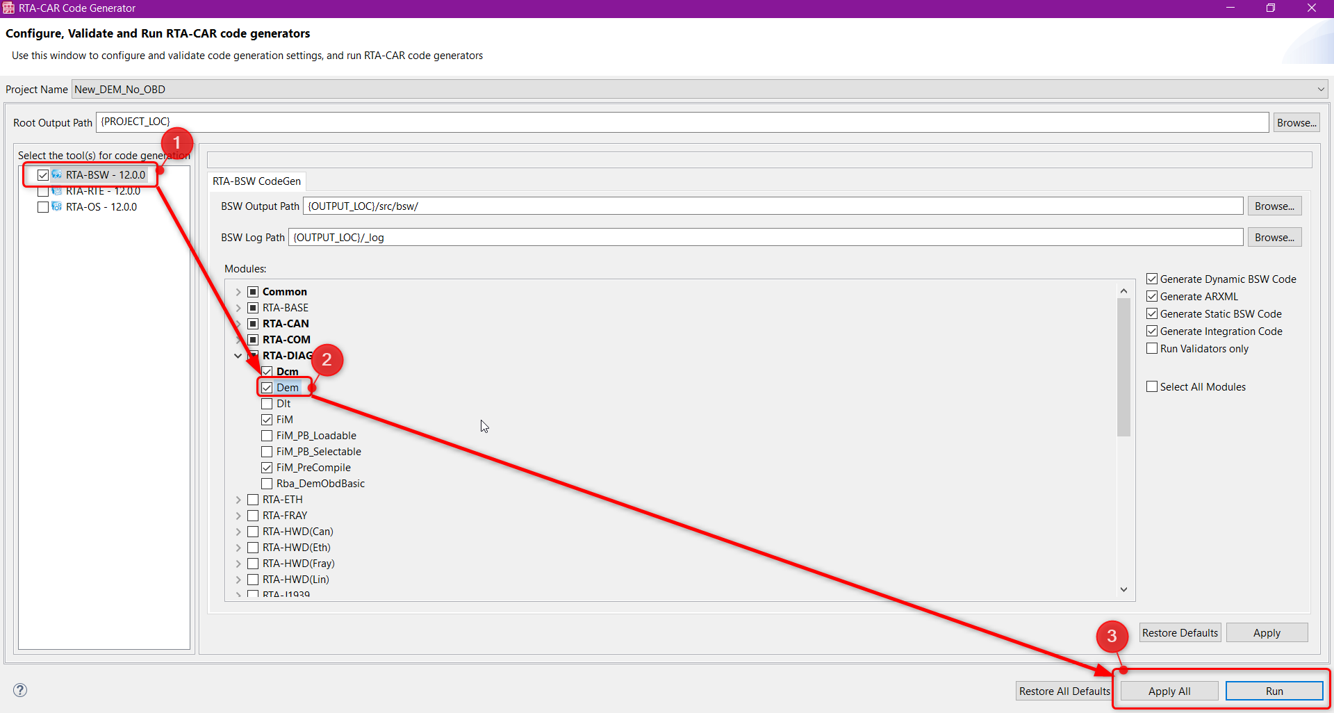Uncheck the FiM_PreCompile checkbox
This screenshot has height=713, width=1334.
coord(267,468)
